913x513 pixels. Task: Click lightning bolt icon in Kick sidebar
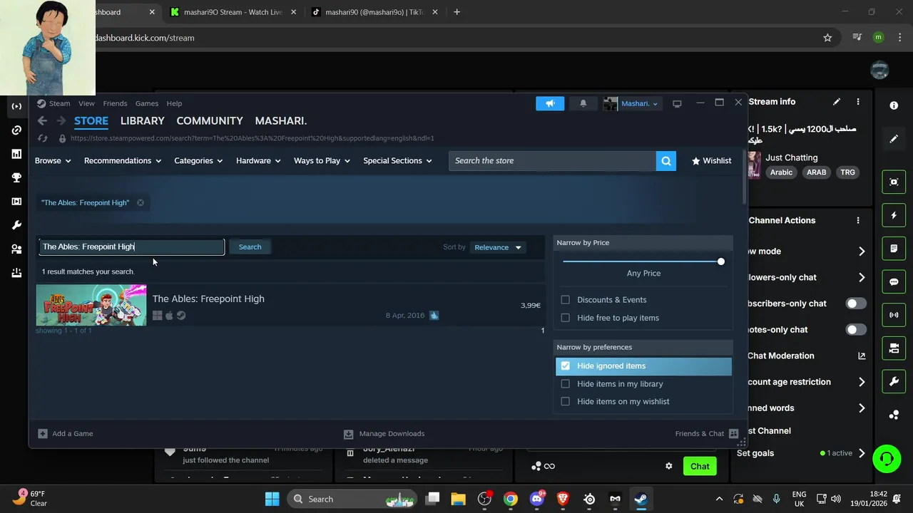point(894,215)
